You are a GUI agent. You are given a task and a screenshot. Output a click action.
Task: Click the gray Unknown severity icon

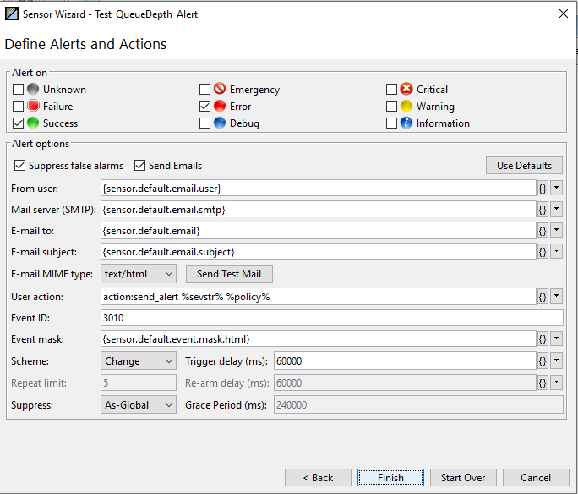tap(33, 90)
